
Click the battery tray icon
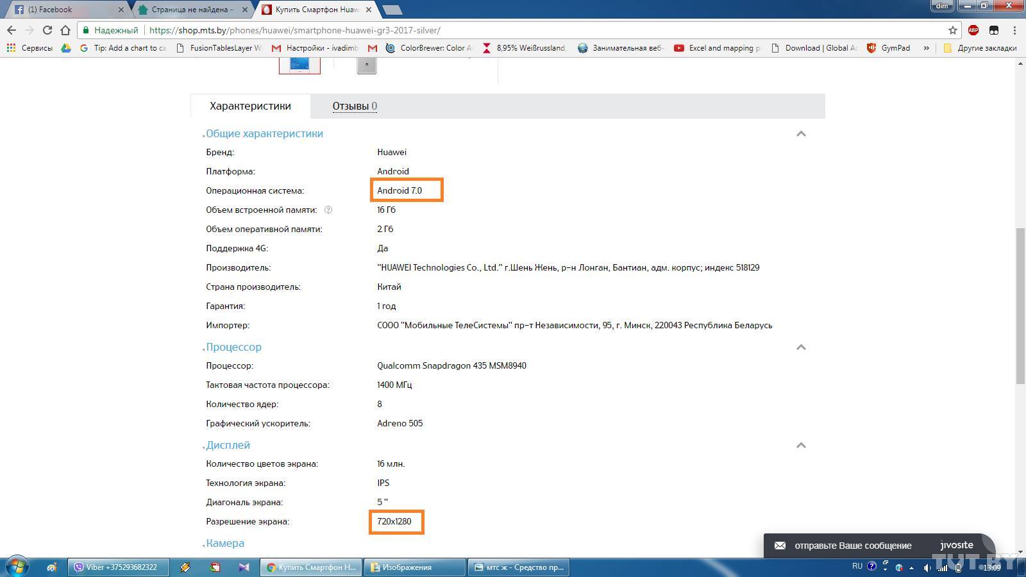tap(958, 567)
